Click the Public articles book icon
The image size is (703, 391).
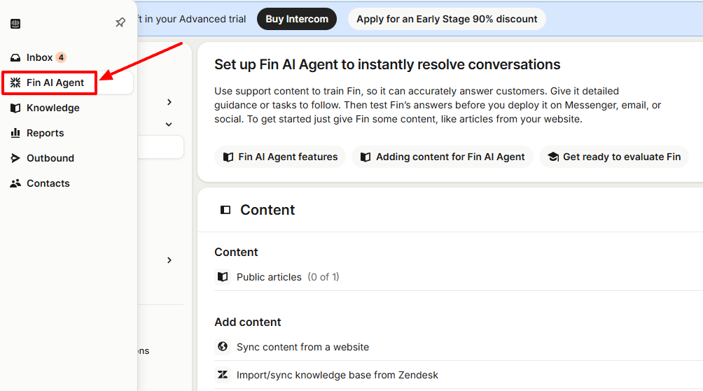point(223,277)
